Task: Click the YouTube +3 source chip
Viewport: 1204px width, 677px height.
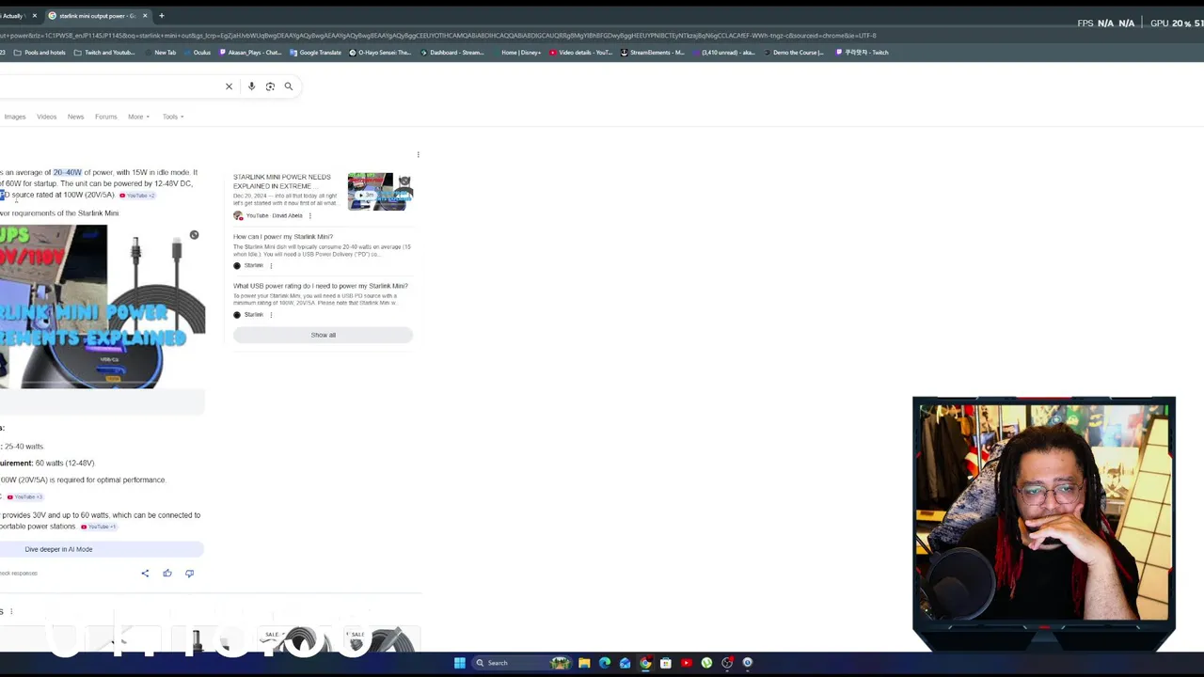Action: [x=24, y=496]
